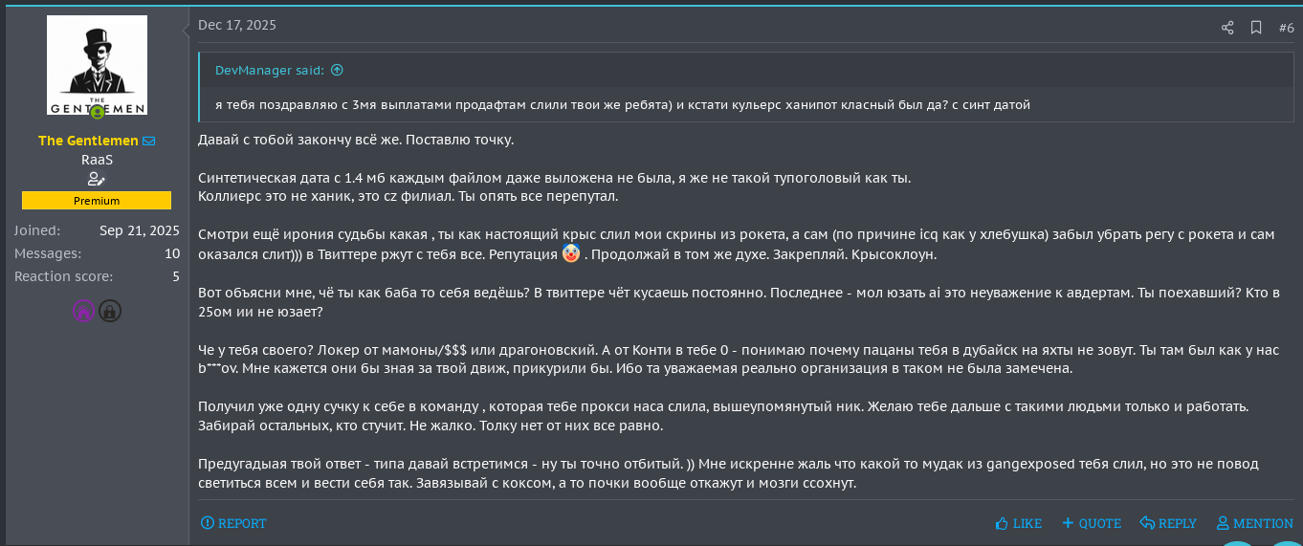Click the clown emoji in the post

571,253
